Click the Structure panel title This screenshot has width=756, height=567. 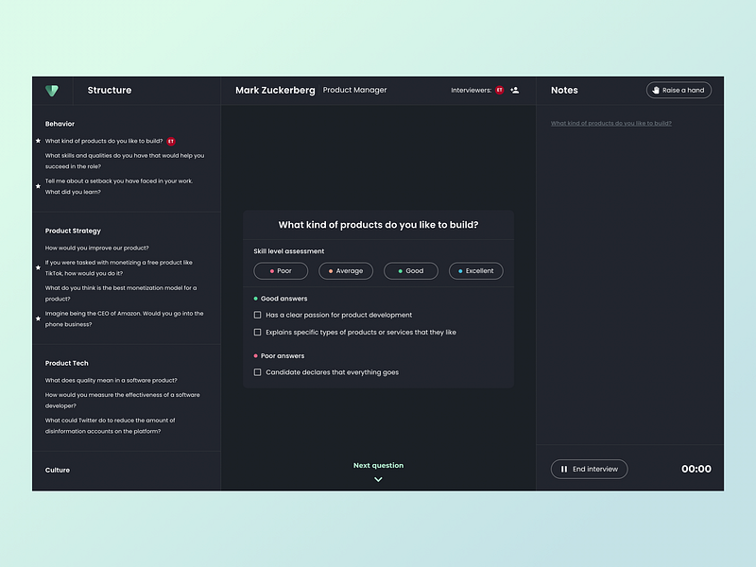click(110, 90)
